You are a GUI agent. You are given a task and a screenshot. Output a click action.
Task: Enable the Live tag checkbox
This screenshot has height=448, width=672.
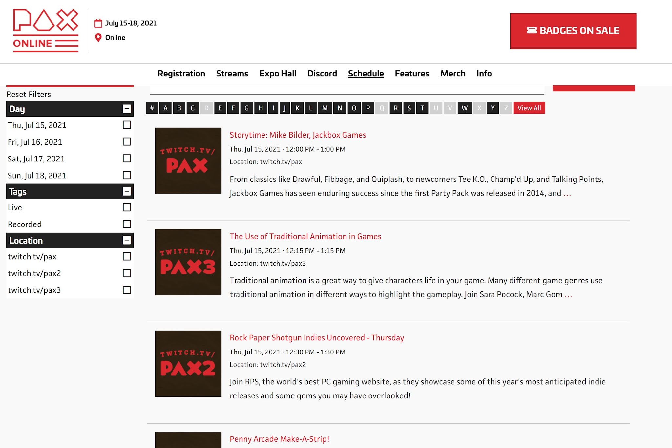click(x=127, y=207)
